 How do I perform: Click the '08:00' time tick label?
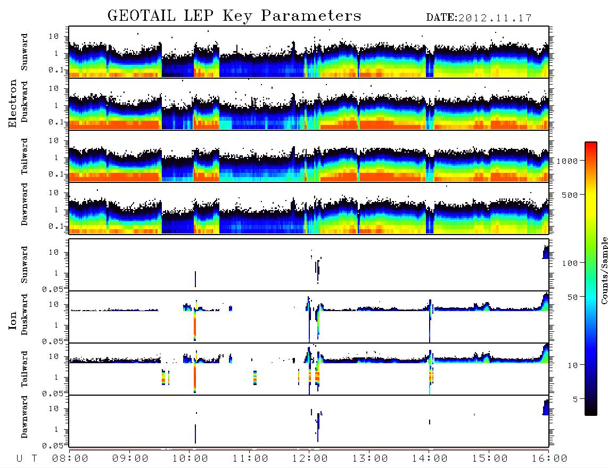click(x=70, y=458)
